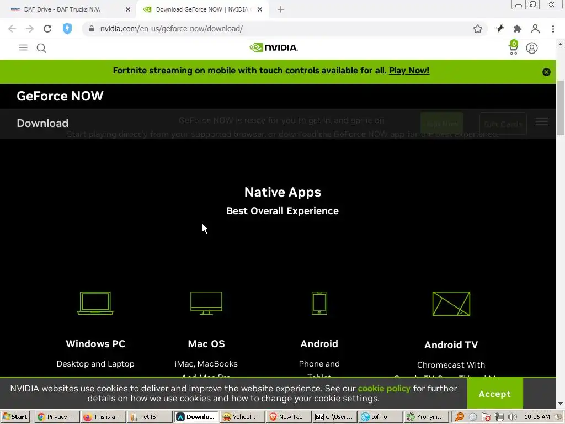Switch to net45 taskbar item
The width and height of the screenshot is (565, 424).
pyautogui.click(x=149, y=417)
